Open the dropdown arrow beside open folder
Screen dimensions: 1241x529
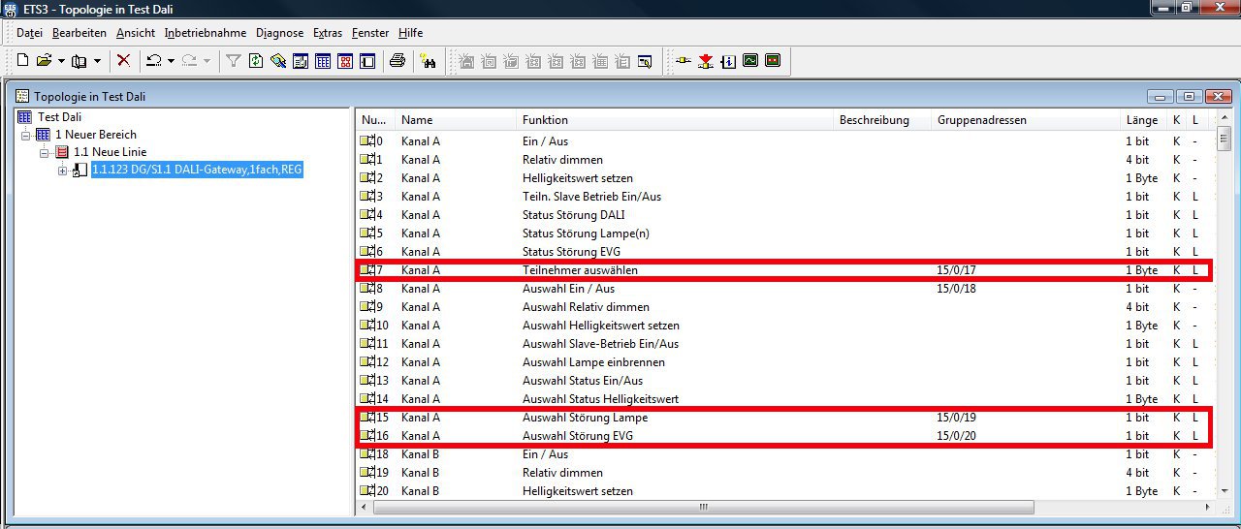pos(61,61)
